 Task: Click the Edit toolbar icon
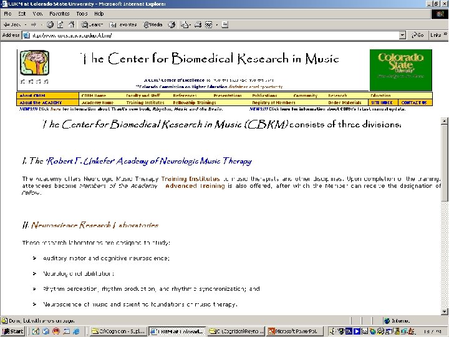[209, 24]
